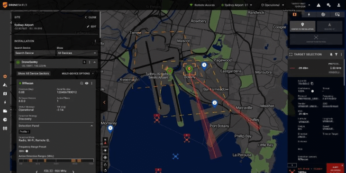The height and width of the screenshot is (173, 346).
Task: Open the user account icon
Action: tap(339, 5)
